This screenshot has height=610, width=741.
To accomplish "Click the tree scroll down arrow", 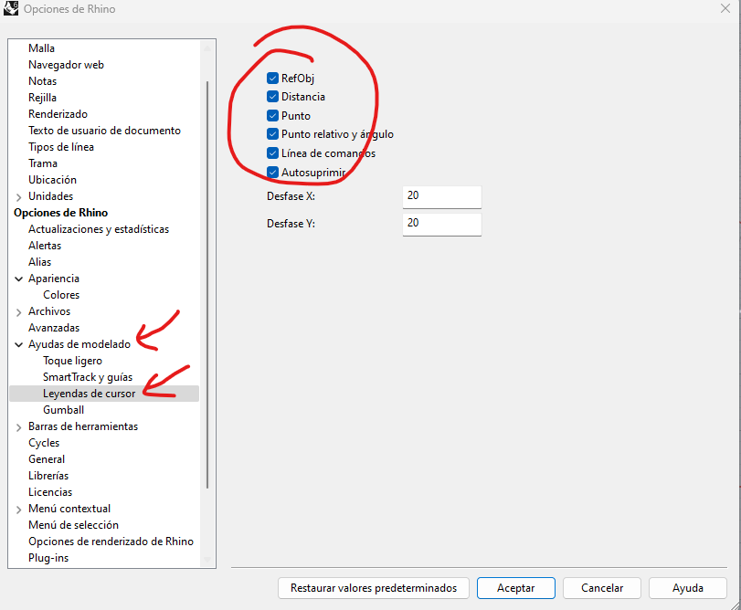I will coord(207,560).
